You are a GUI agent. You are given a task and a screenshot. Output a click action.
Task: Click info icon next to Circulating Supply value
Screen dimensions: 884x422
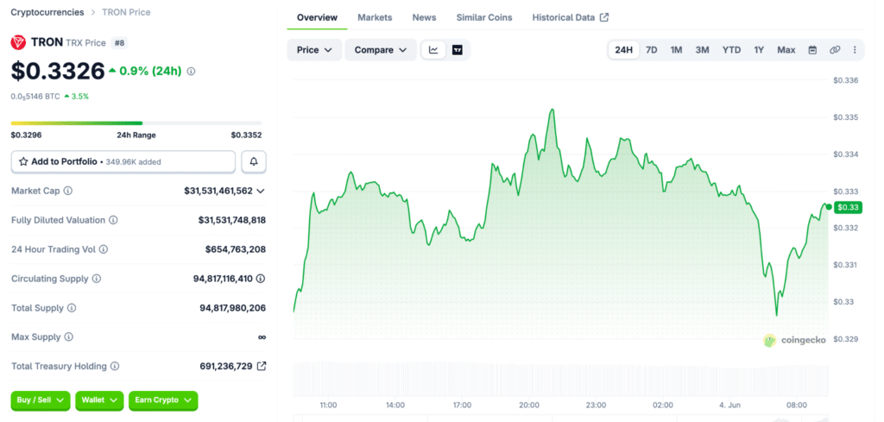click(261, 279)
